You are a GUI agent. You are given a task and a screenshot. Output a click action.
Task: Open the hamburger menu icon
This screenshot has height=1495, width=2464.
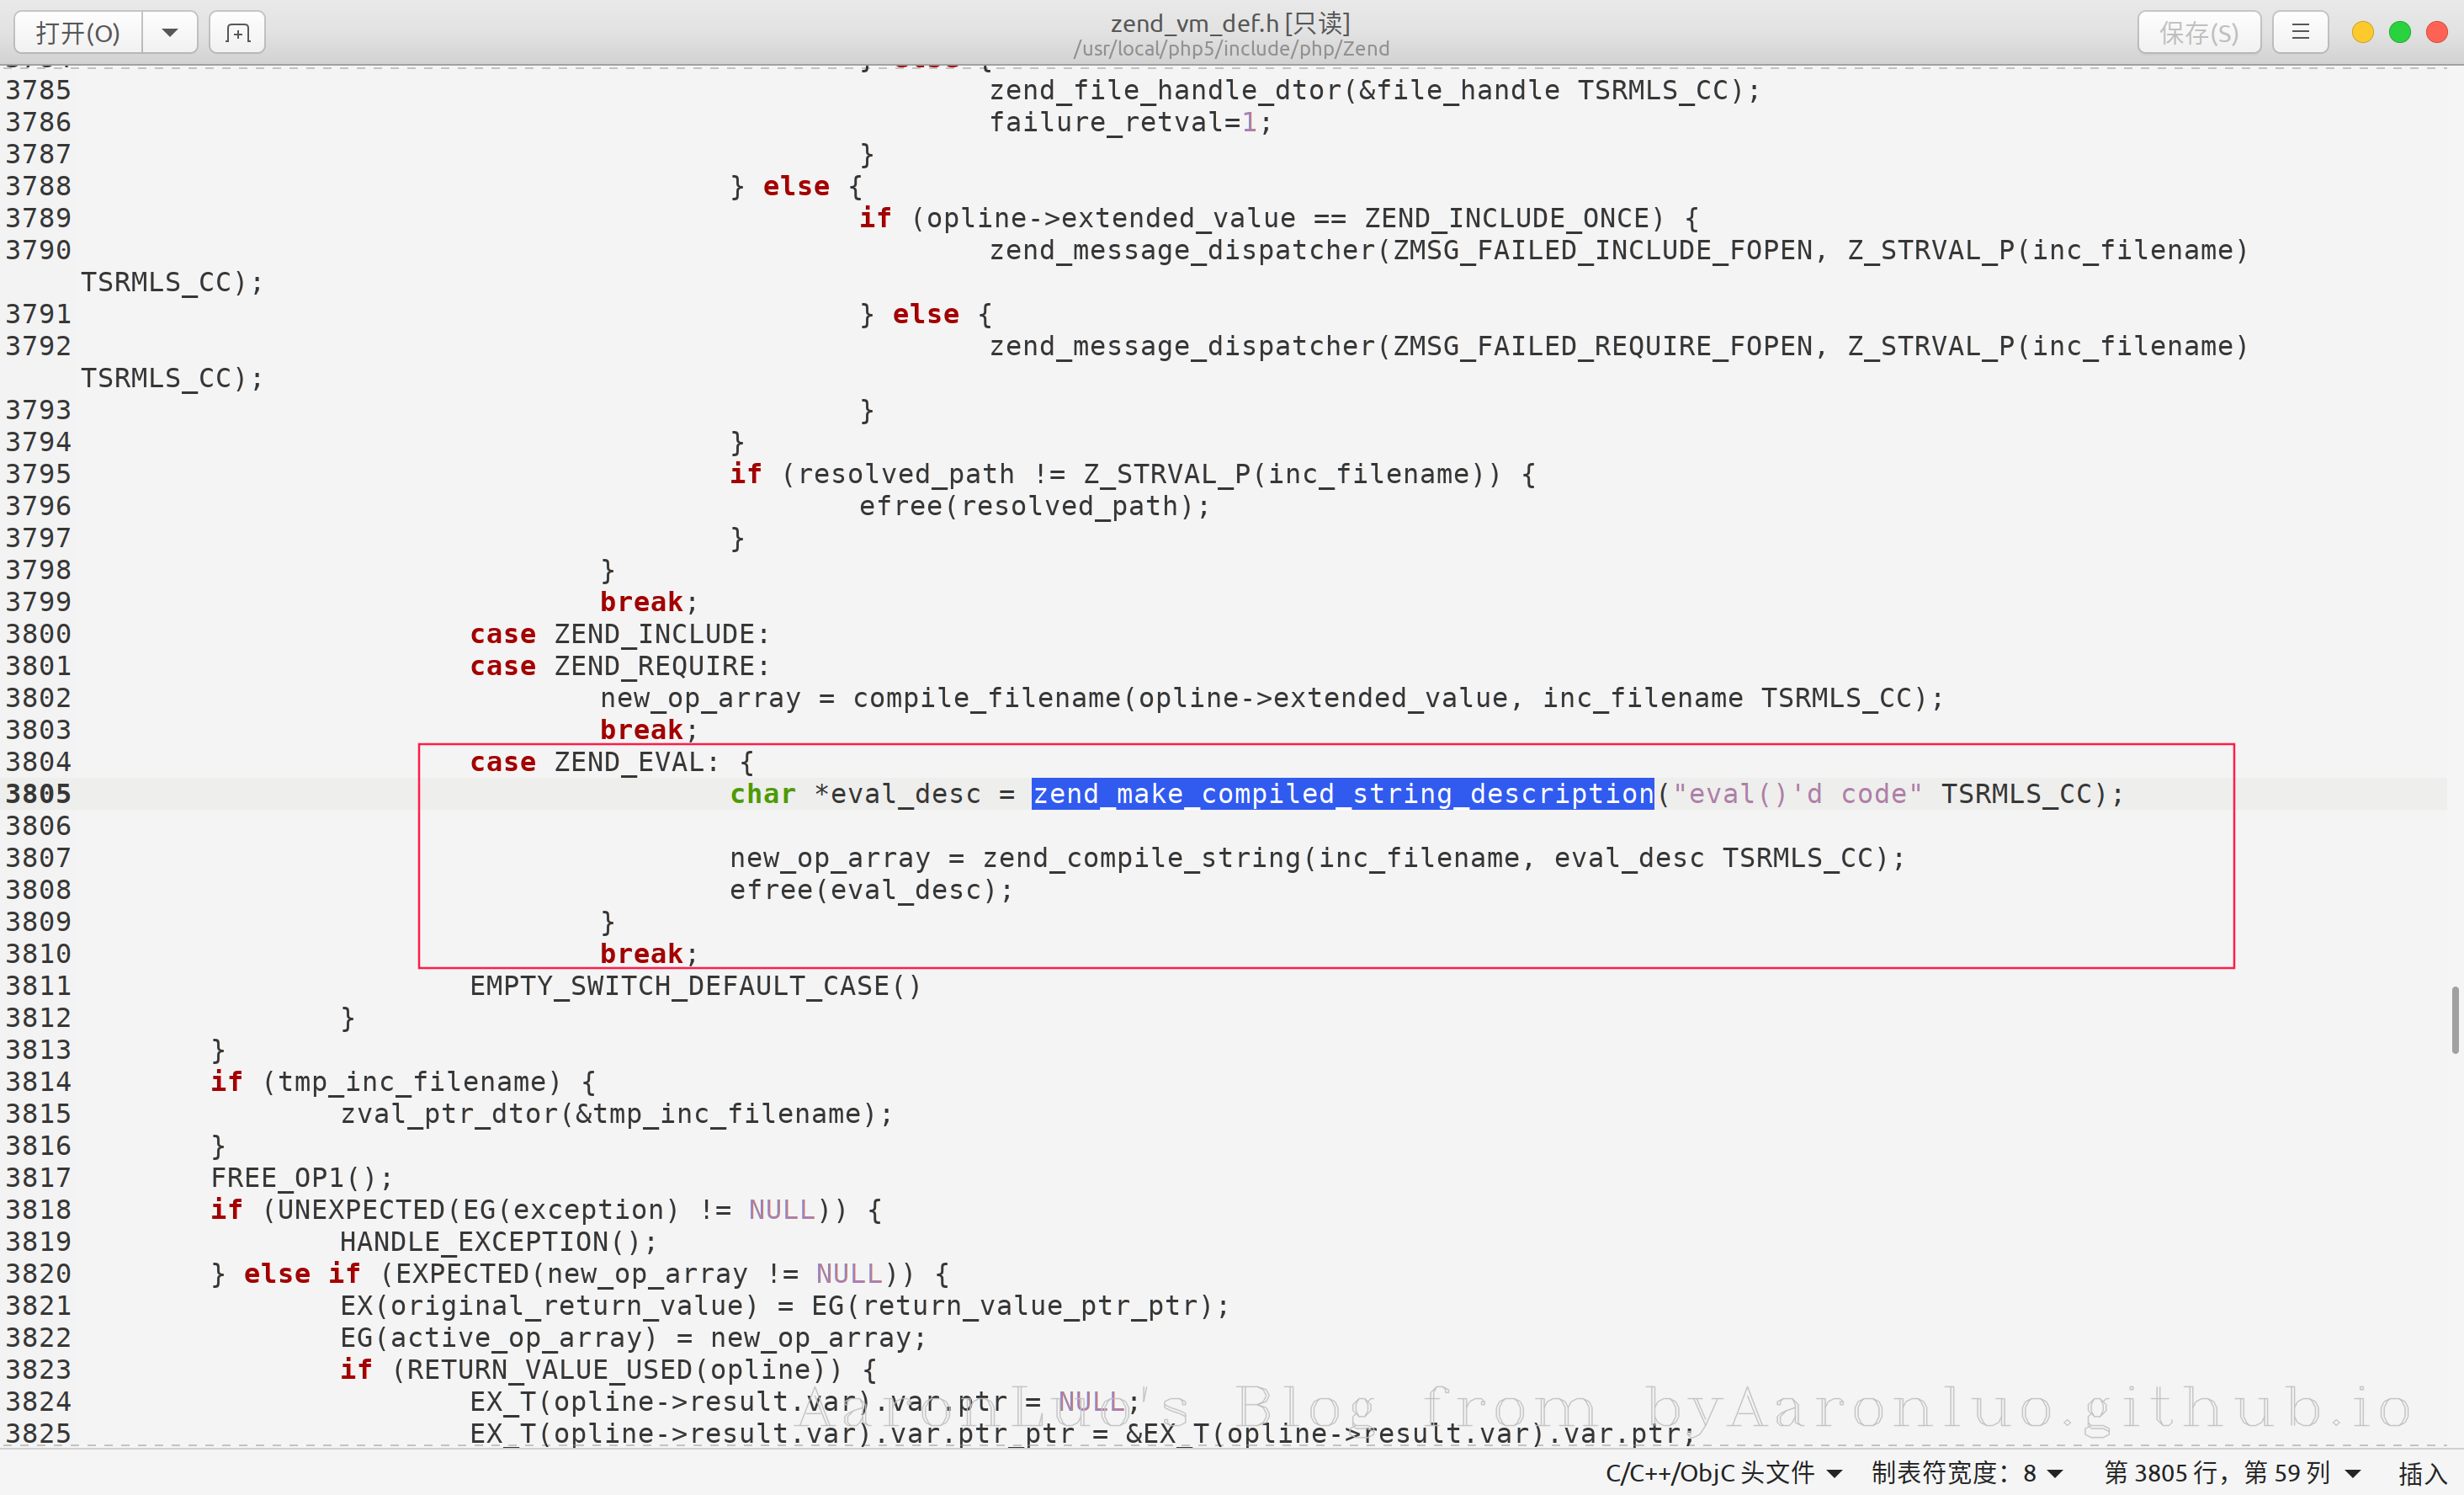(x=2300, y=33)
